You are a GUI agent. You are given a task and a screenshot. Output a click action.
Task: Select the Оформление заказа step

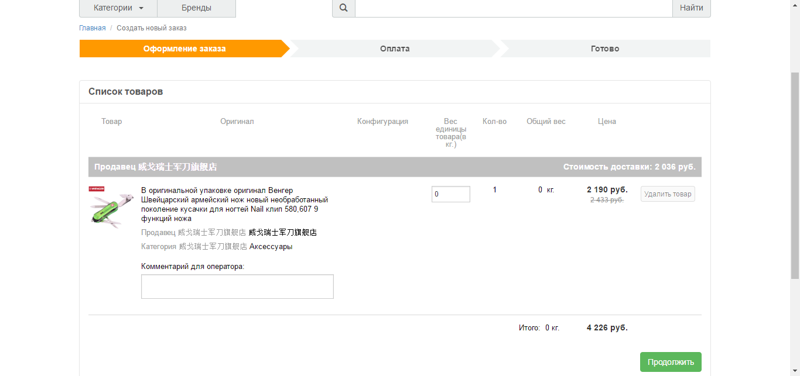pos(184,49)
